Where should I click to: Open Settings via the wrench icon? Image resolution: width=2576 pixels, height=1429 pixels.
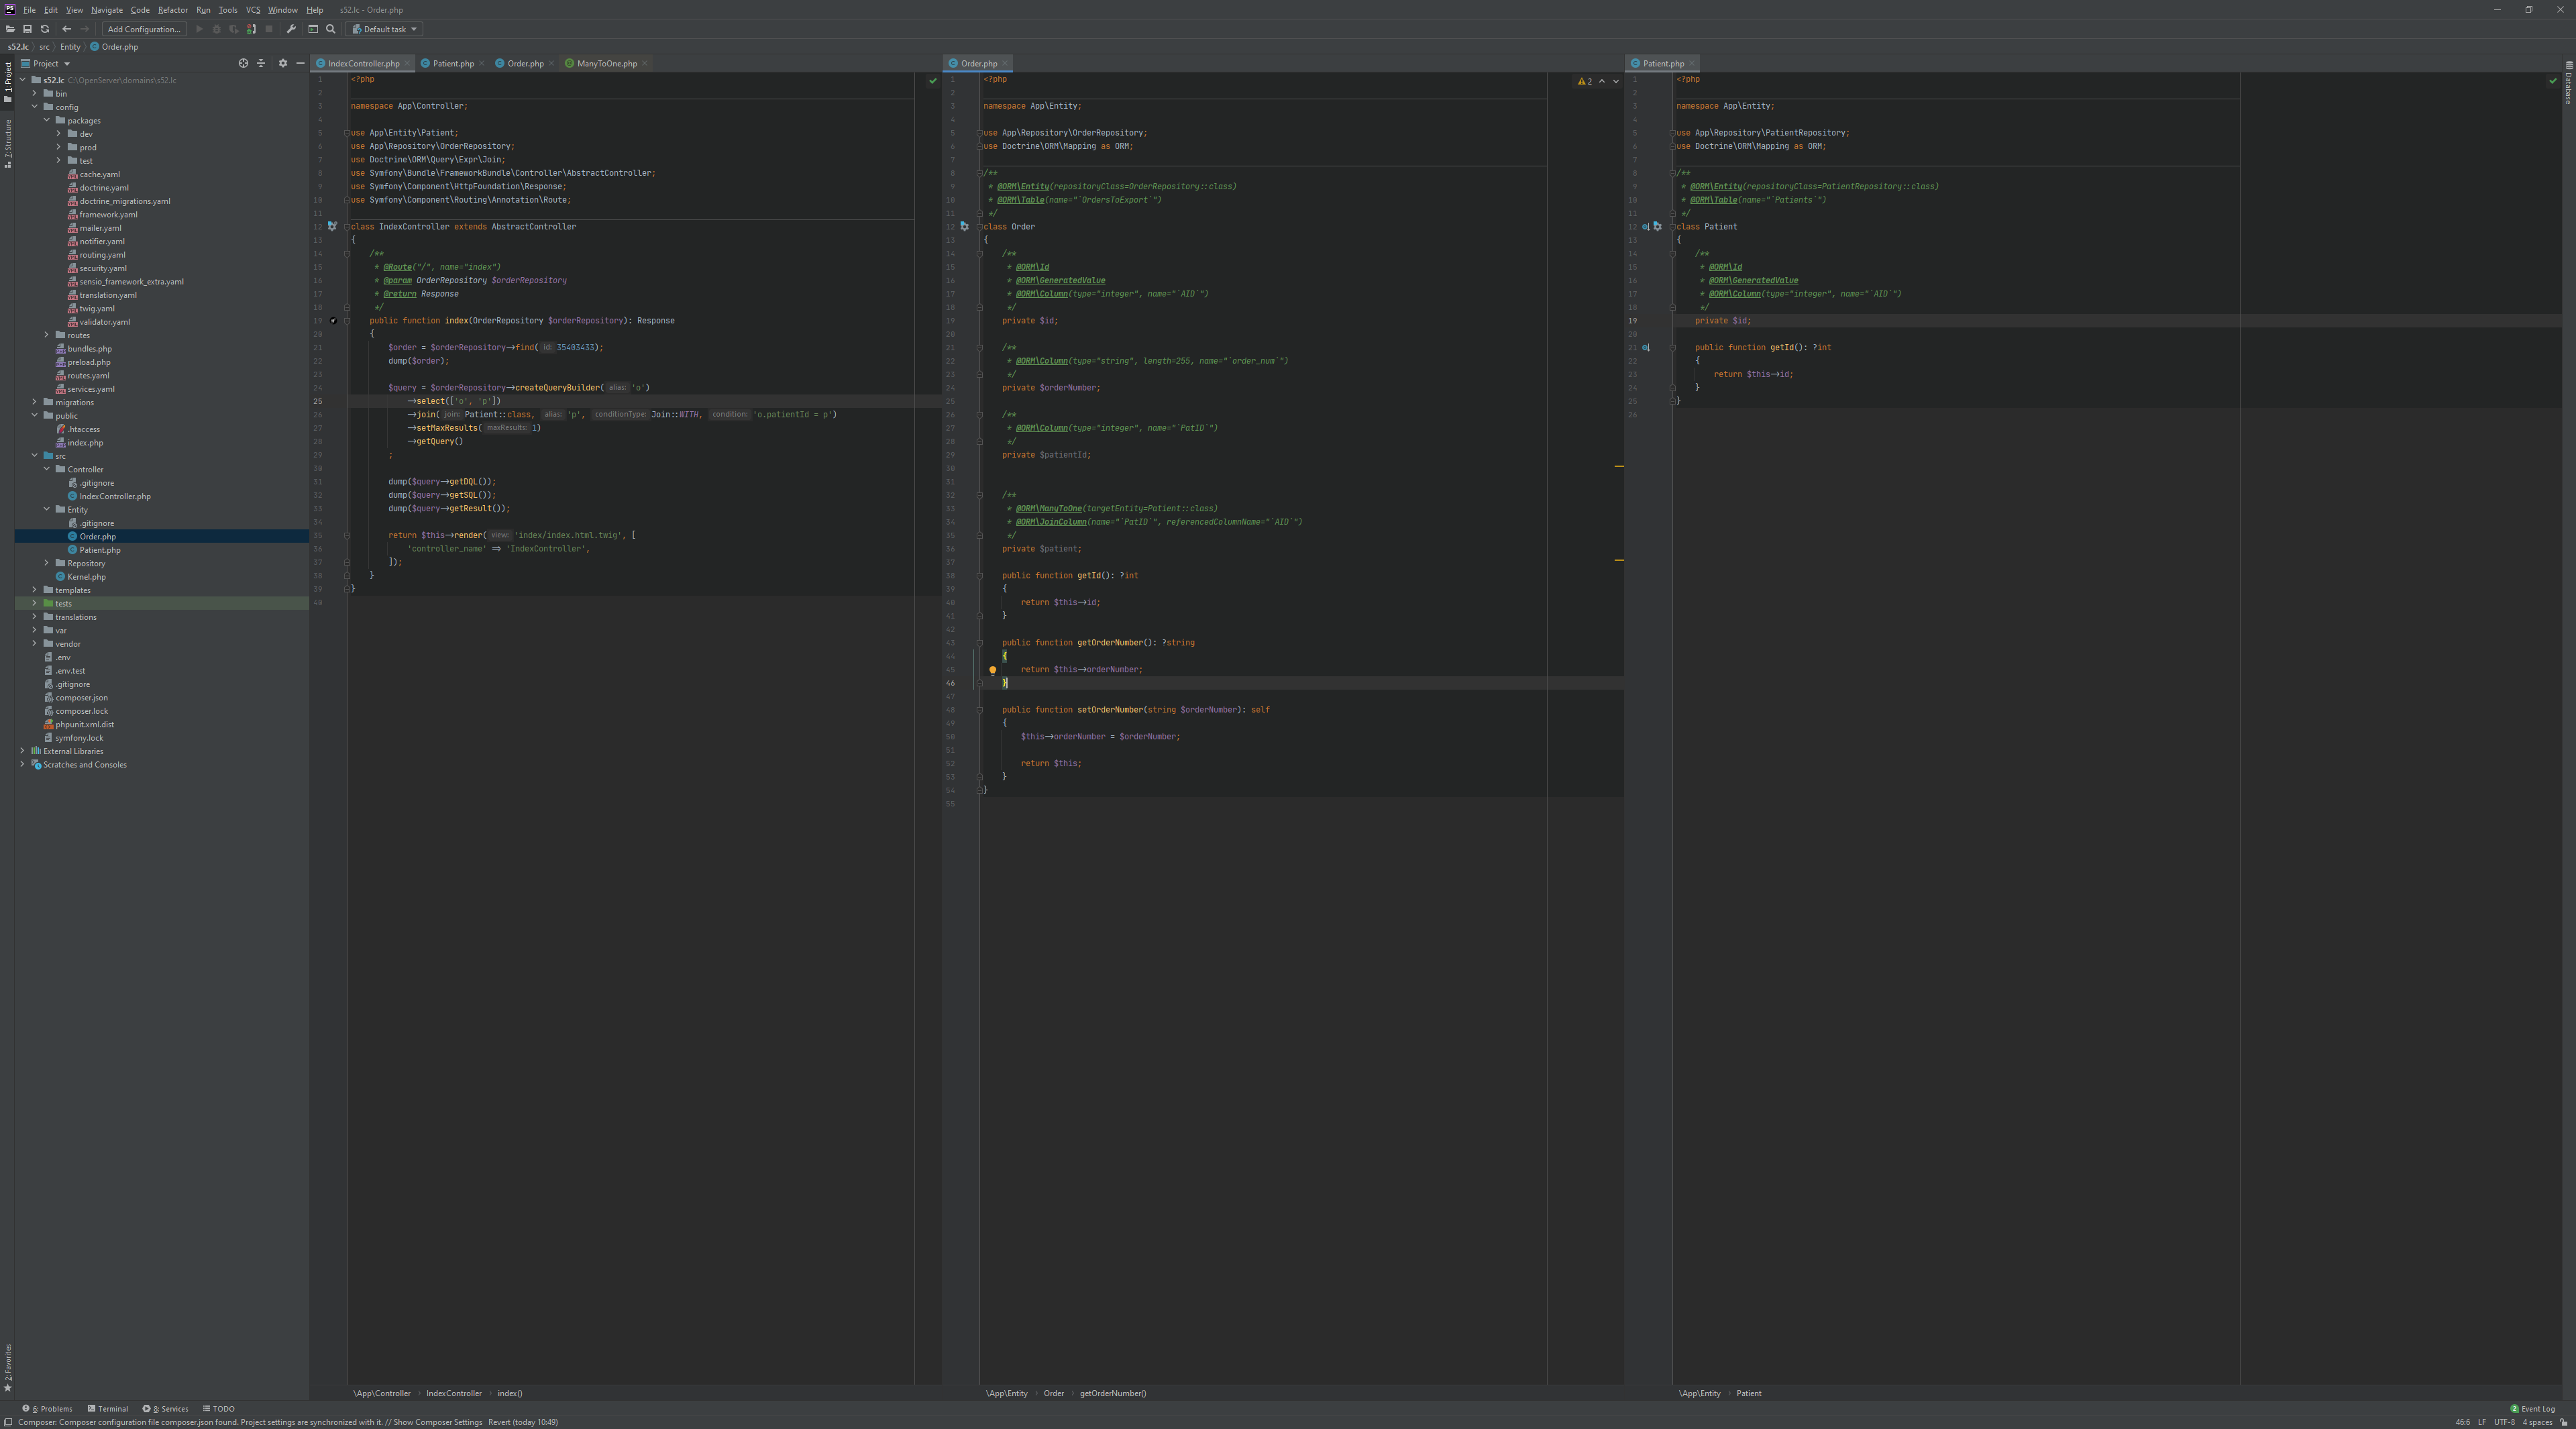pos(291,29)
